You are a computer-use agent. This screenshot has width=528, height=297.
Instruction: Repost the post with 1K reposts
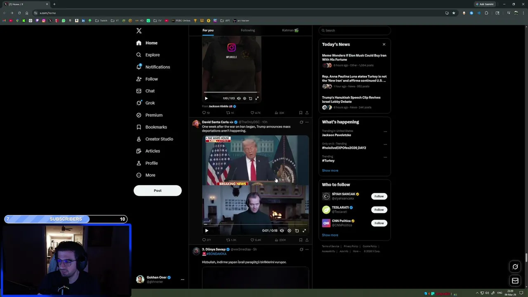(230, 113)
